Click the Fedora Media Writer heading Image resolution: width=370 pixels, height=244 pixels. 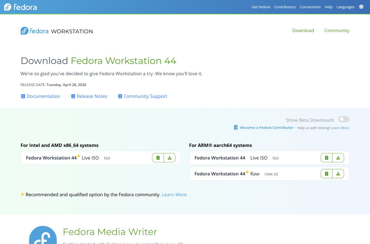tap(110, 232)
